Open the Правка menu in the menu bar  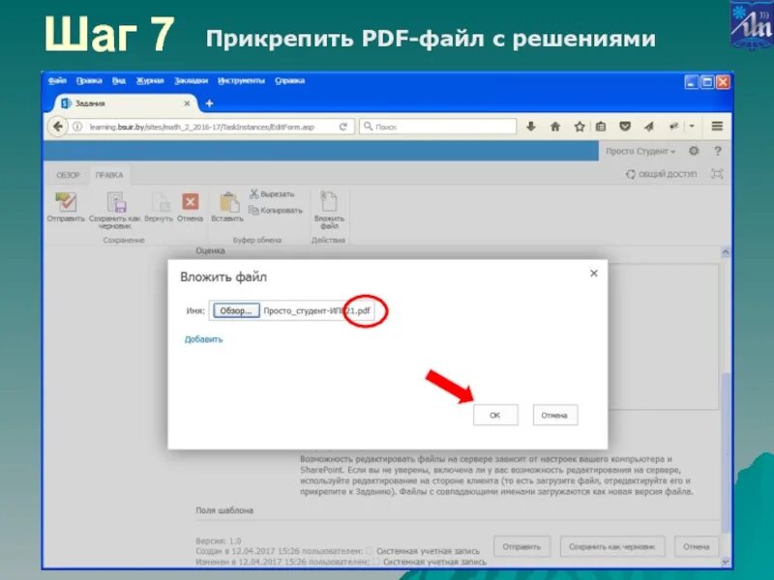(89, 80)
